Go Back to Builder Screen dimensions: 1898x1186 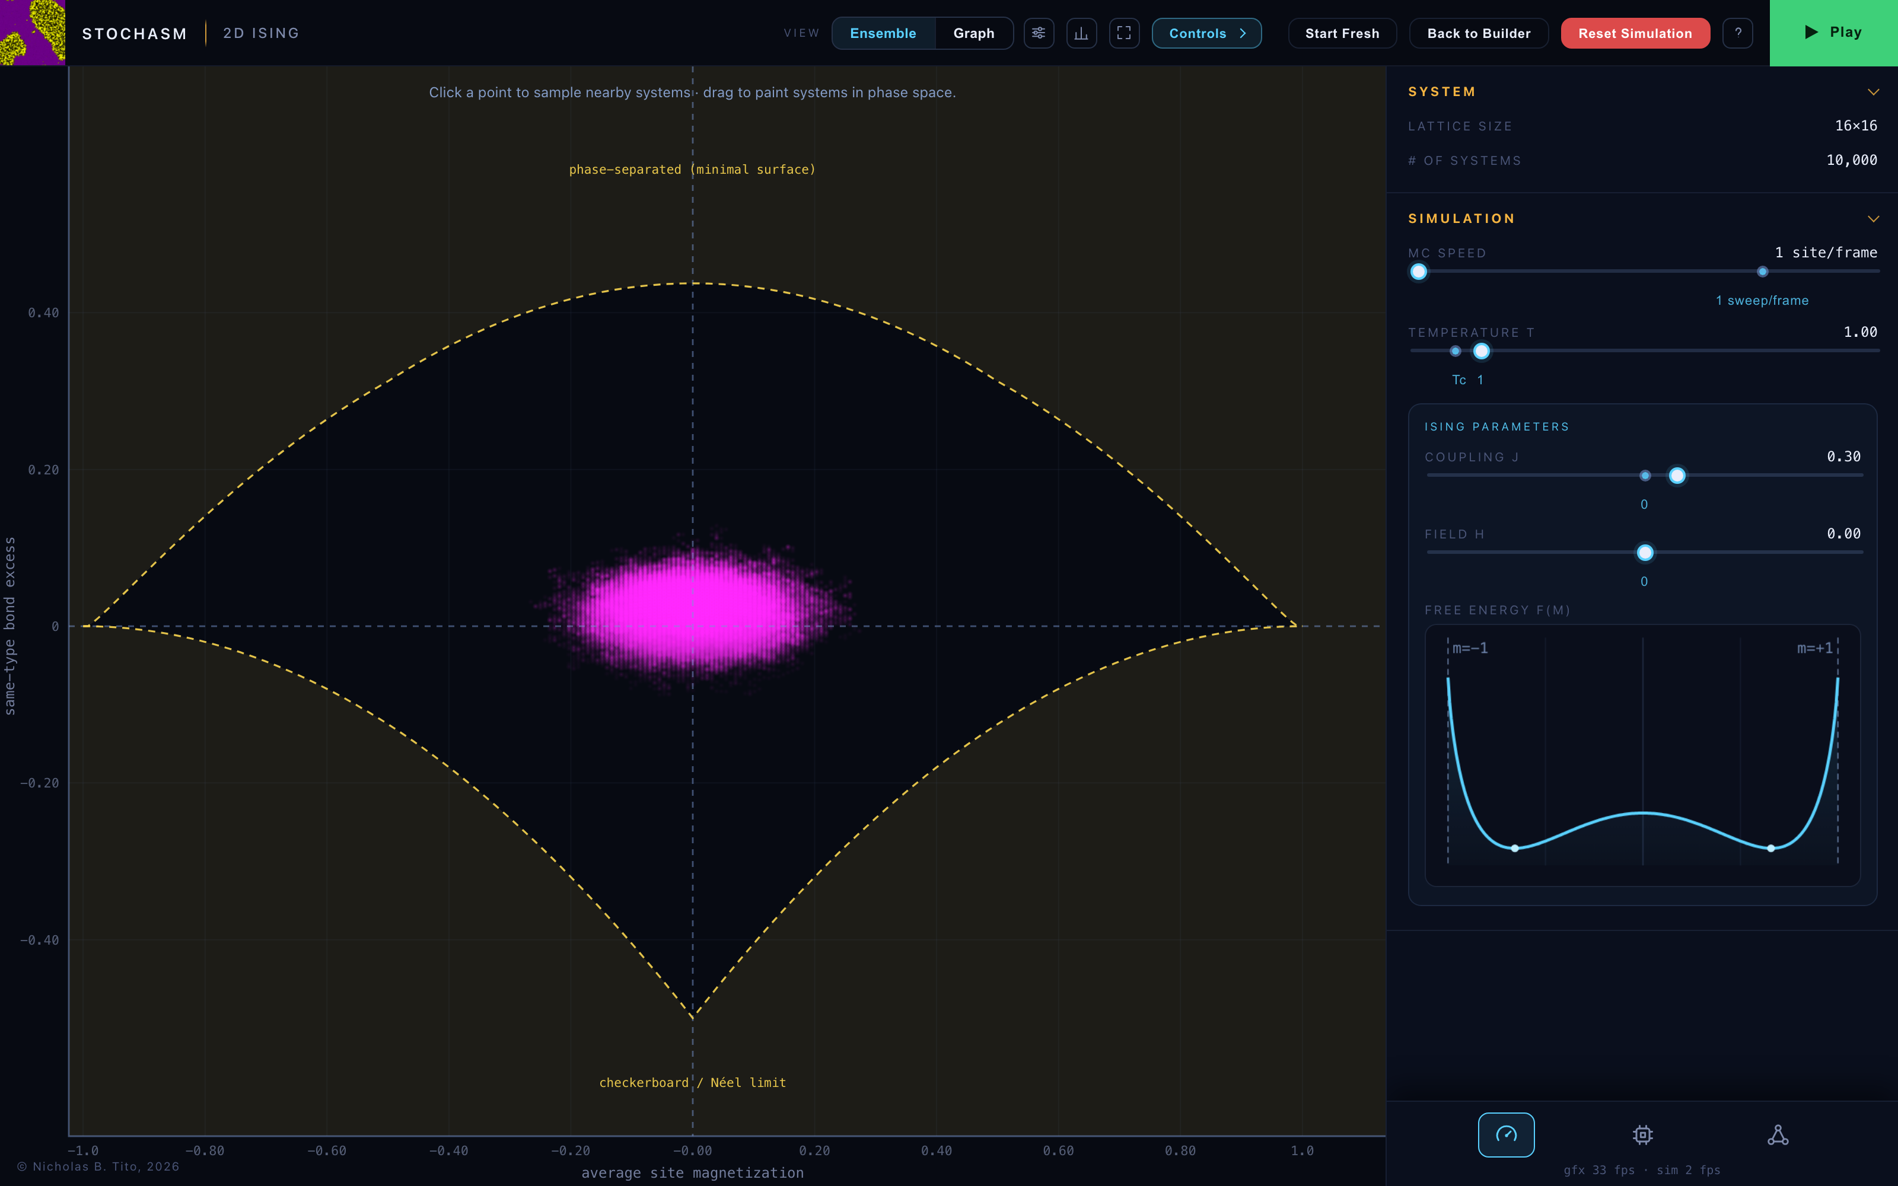pyautogui.click(x=1479, y=33)
